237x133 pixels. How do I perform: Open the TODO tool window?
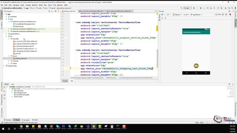coord(35,120)
